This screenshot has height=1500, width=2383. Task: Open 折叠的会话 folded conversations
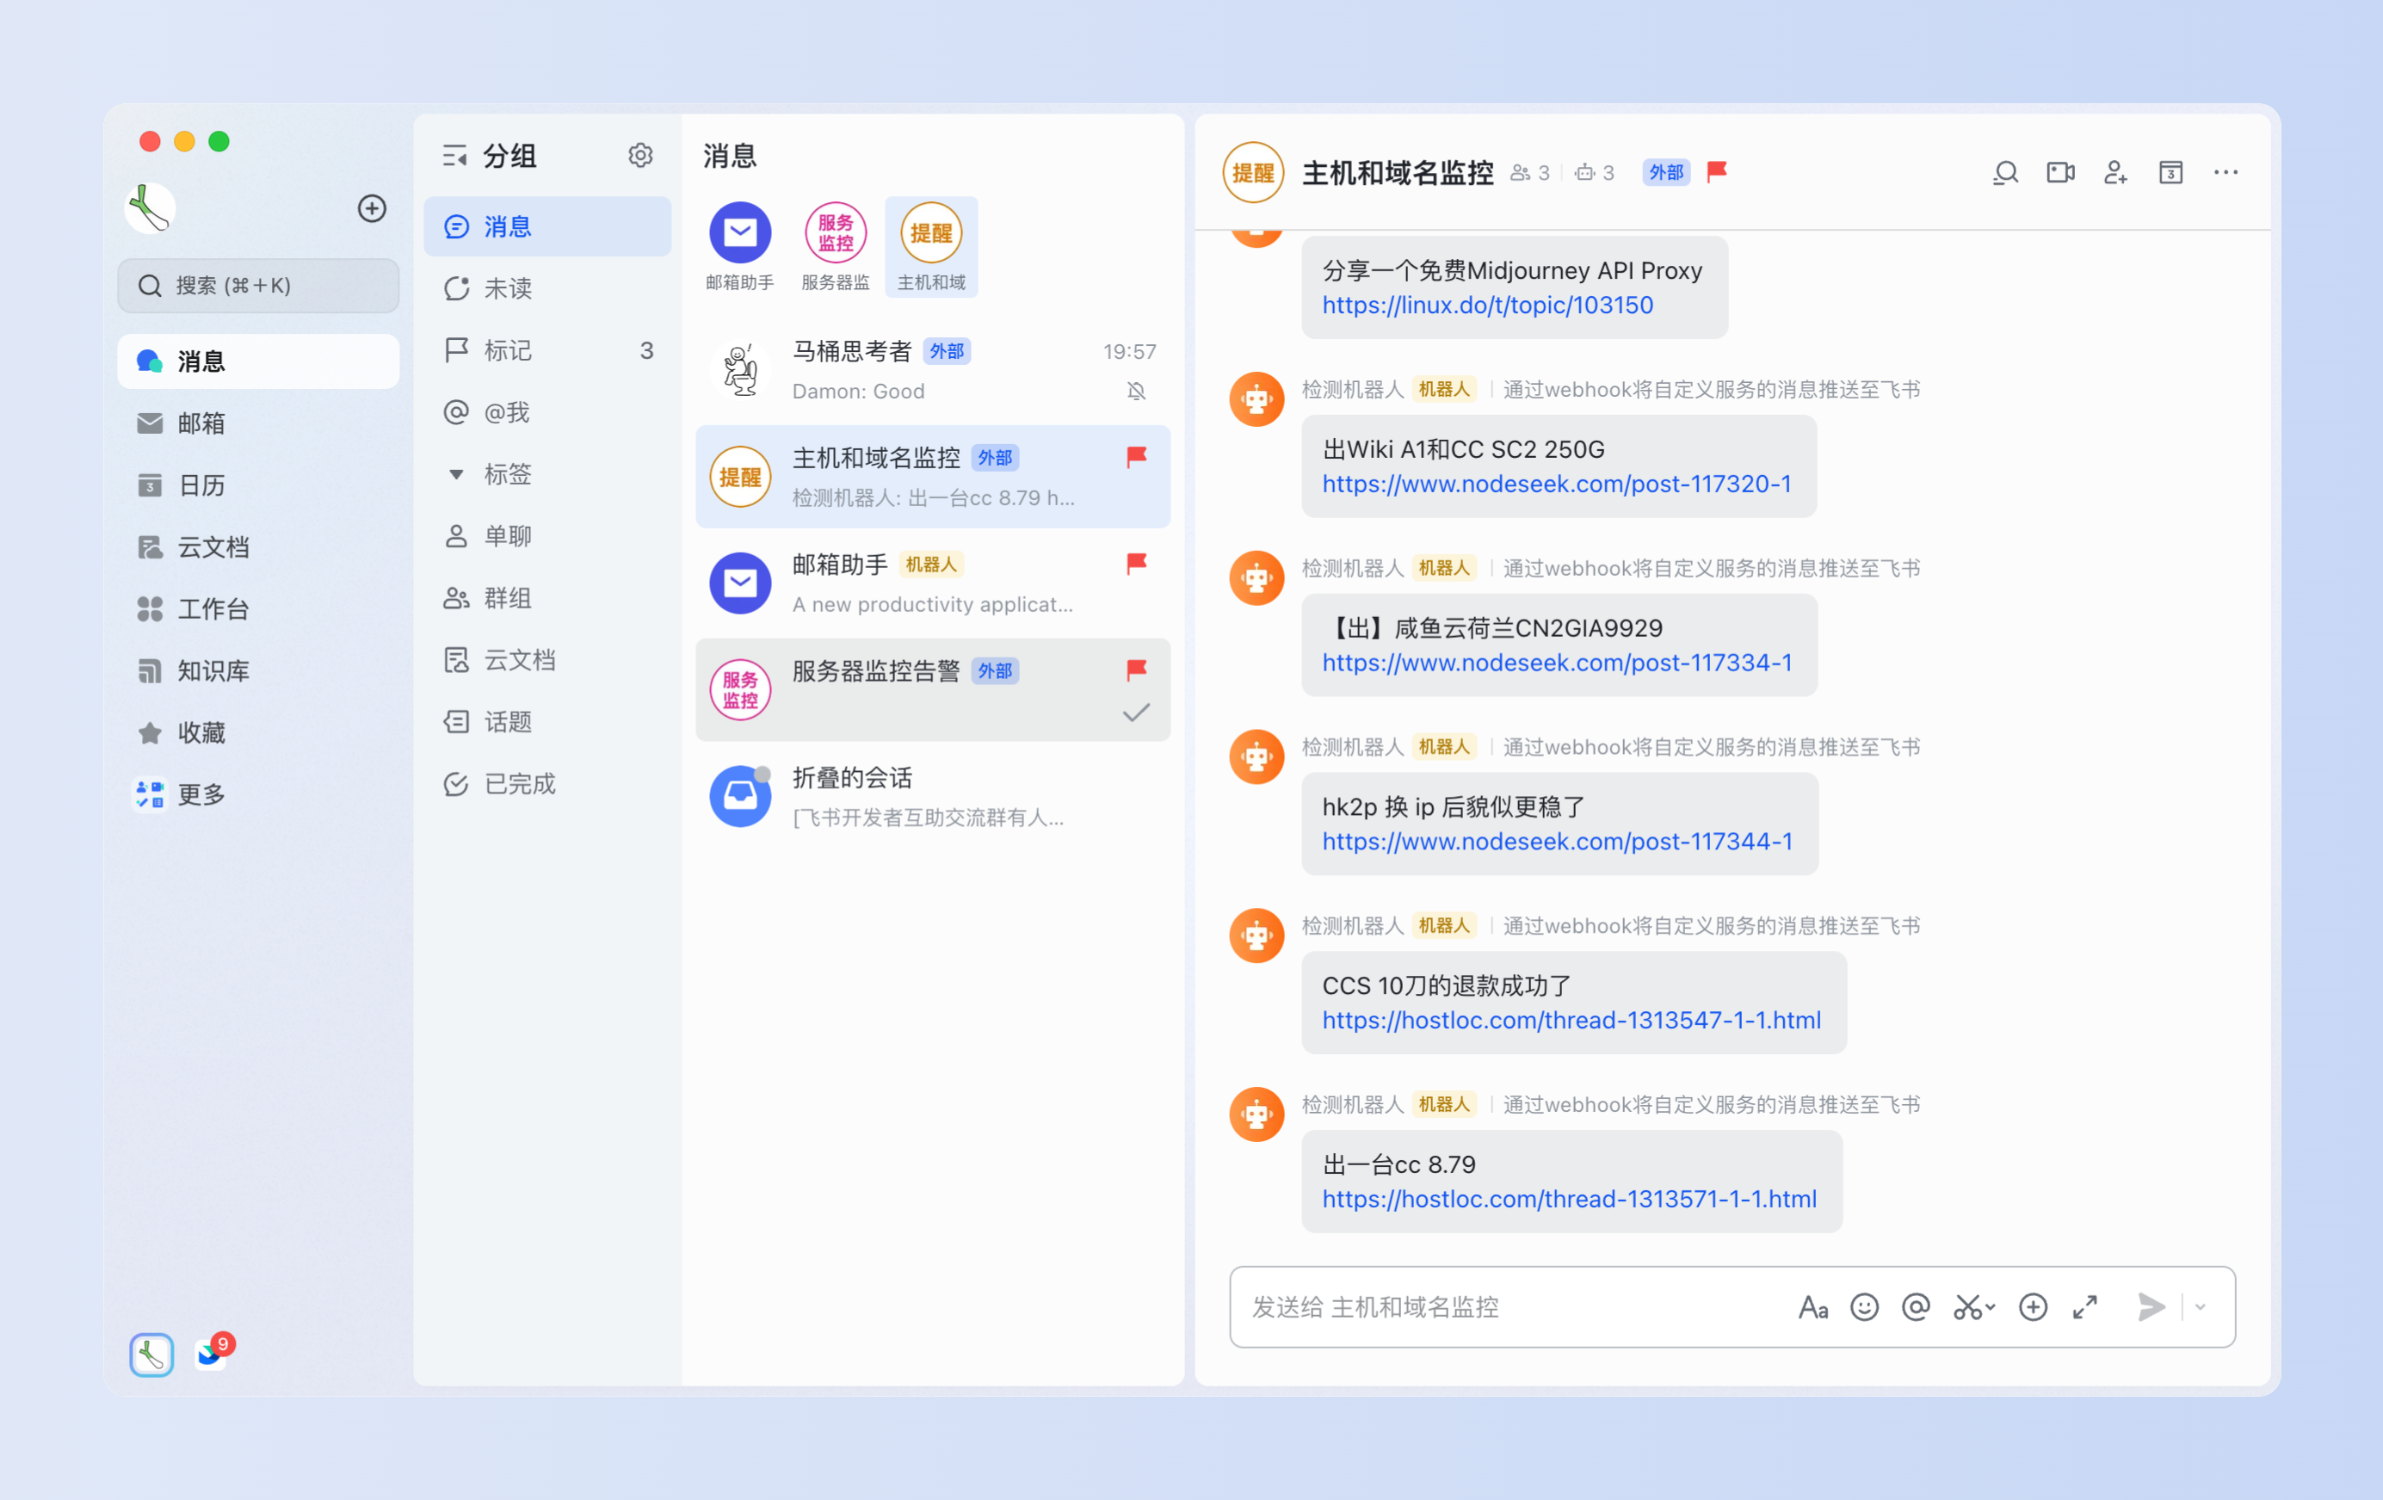point(932,797)
